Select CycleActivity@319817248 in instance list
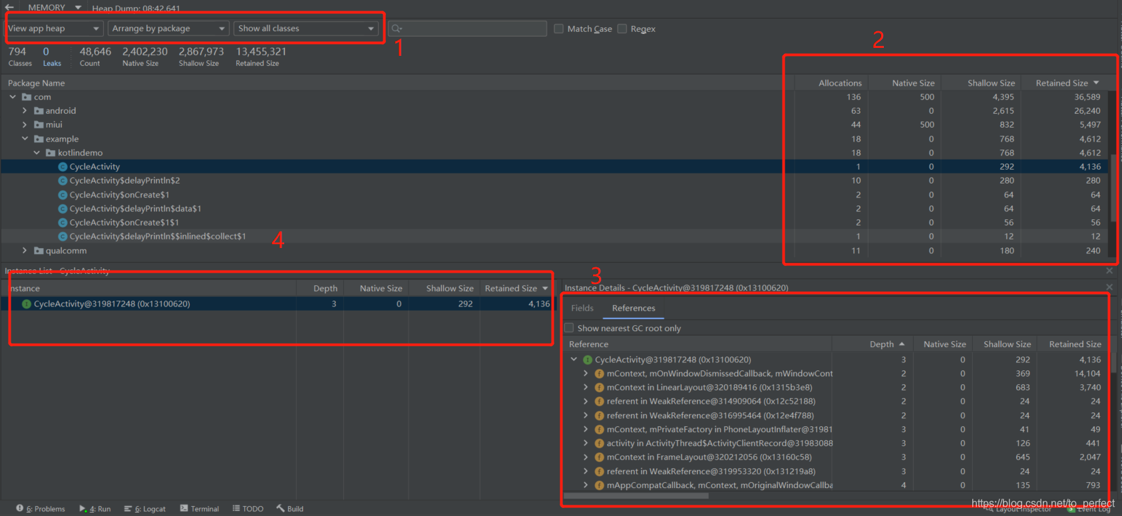Viewport: 1122px width, 516px height. point(276,304)
